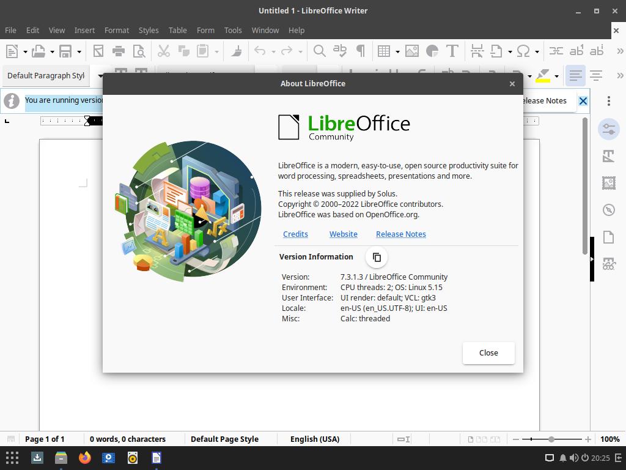Expand the New document dropdown arrow

[25, 51]
